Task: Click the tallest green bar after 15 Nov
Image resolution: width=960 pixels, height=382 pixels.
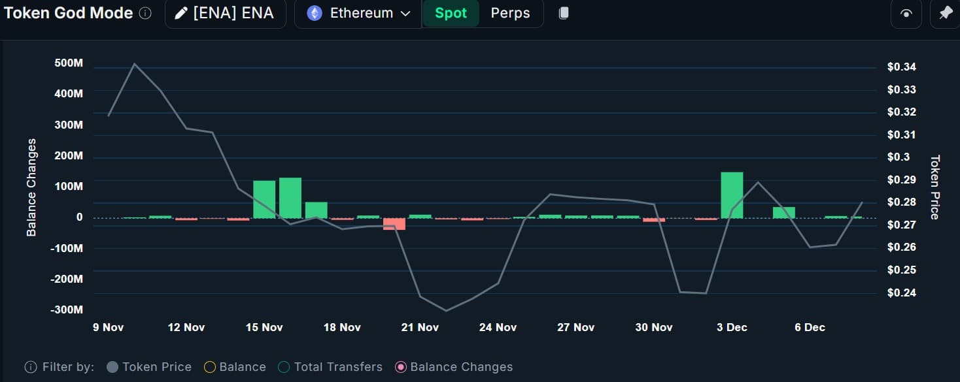Action: pyautogui.click(x=290, y=198)
